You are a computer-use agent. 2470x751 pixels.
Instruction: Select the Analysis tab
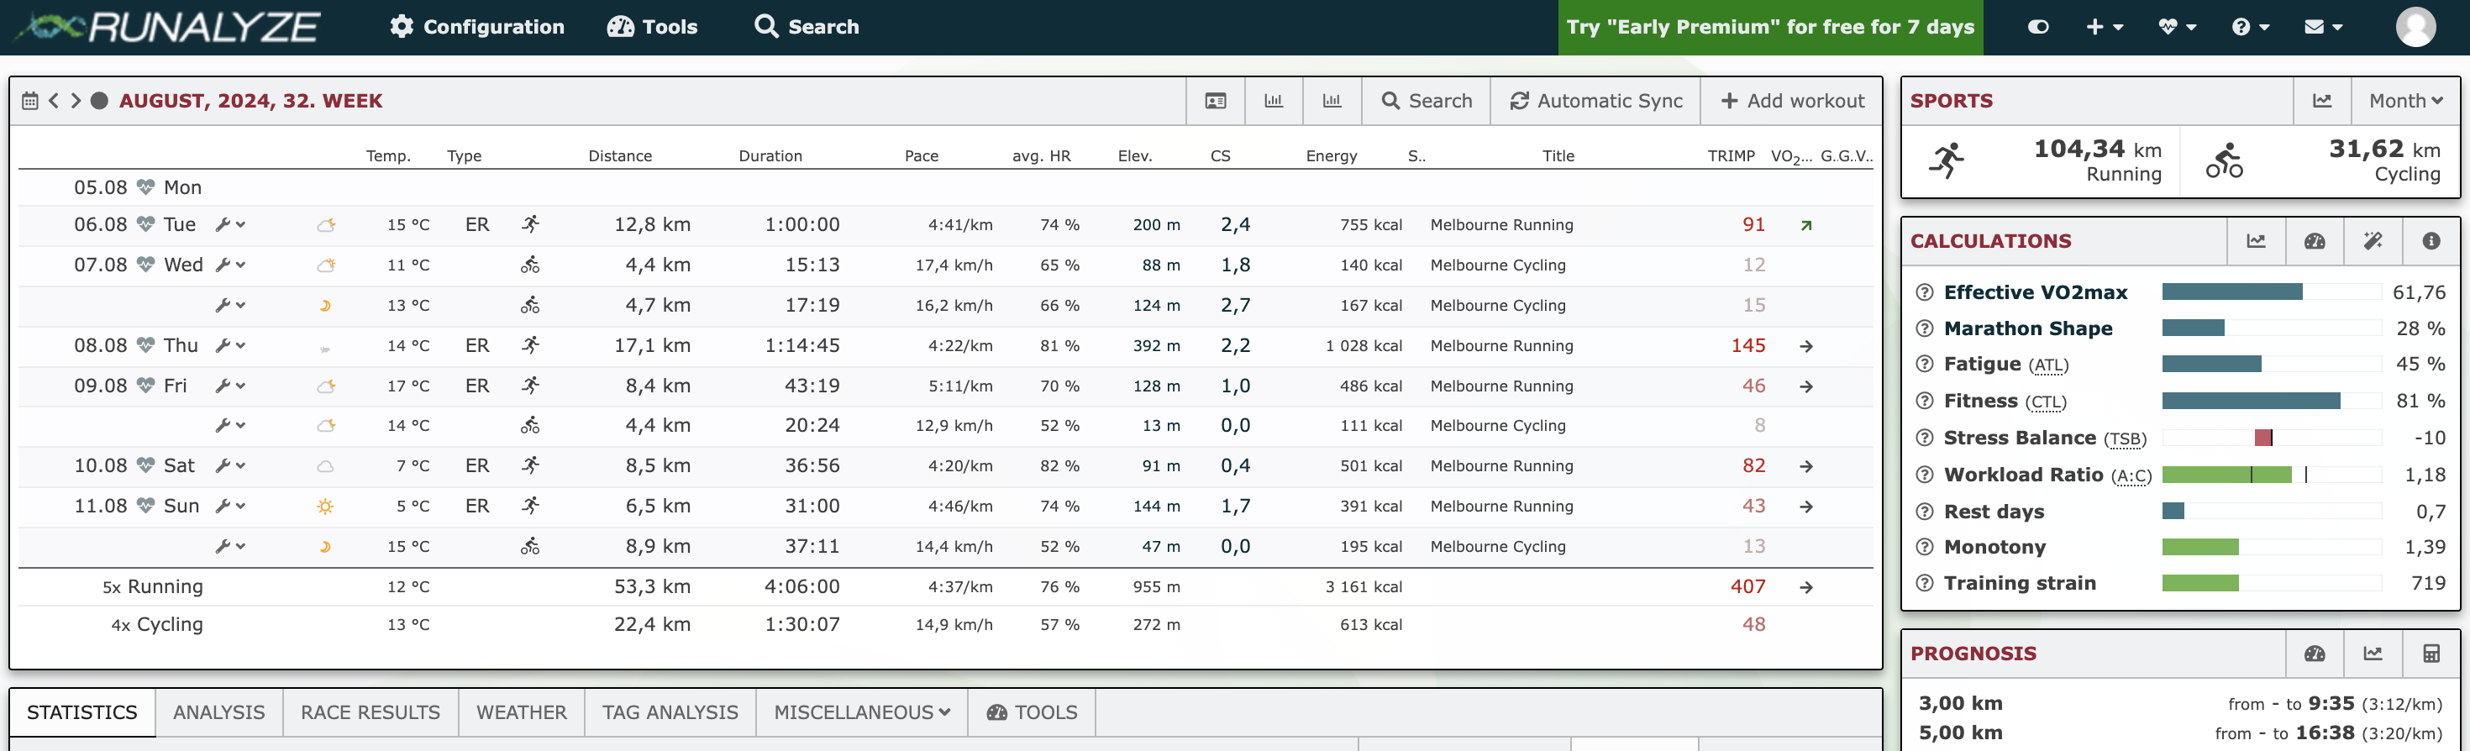point(218,712)
